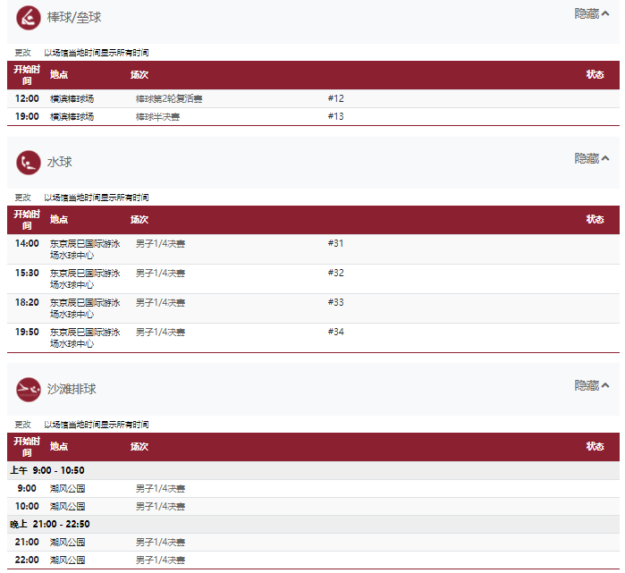This screenshot has height=573, width=625.
Task: Select the 19:50 water polo quarterfinal
Action: point(313,338)
